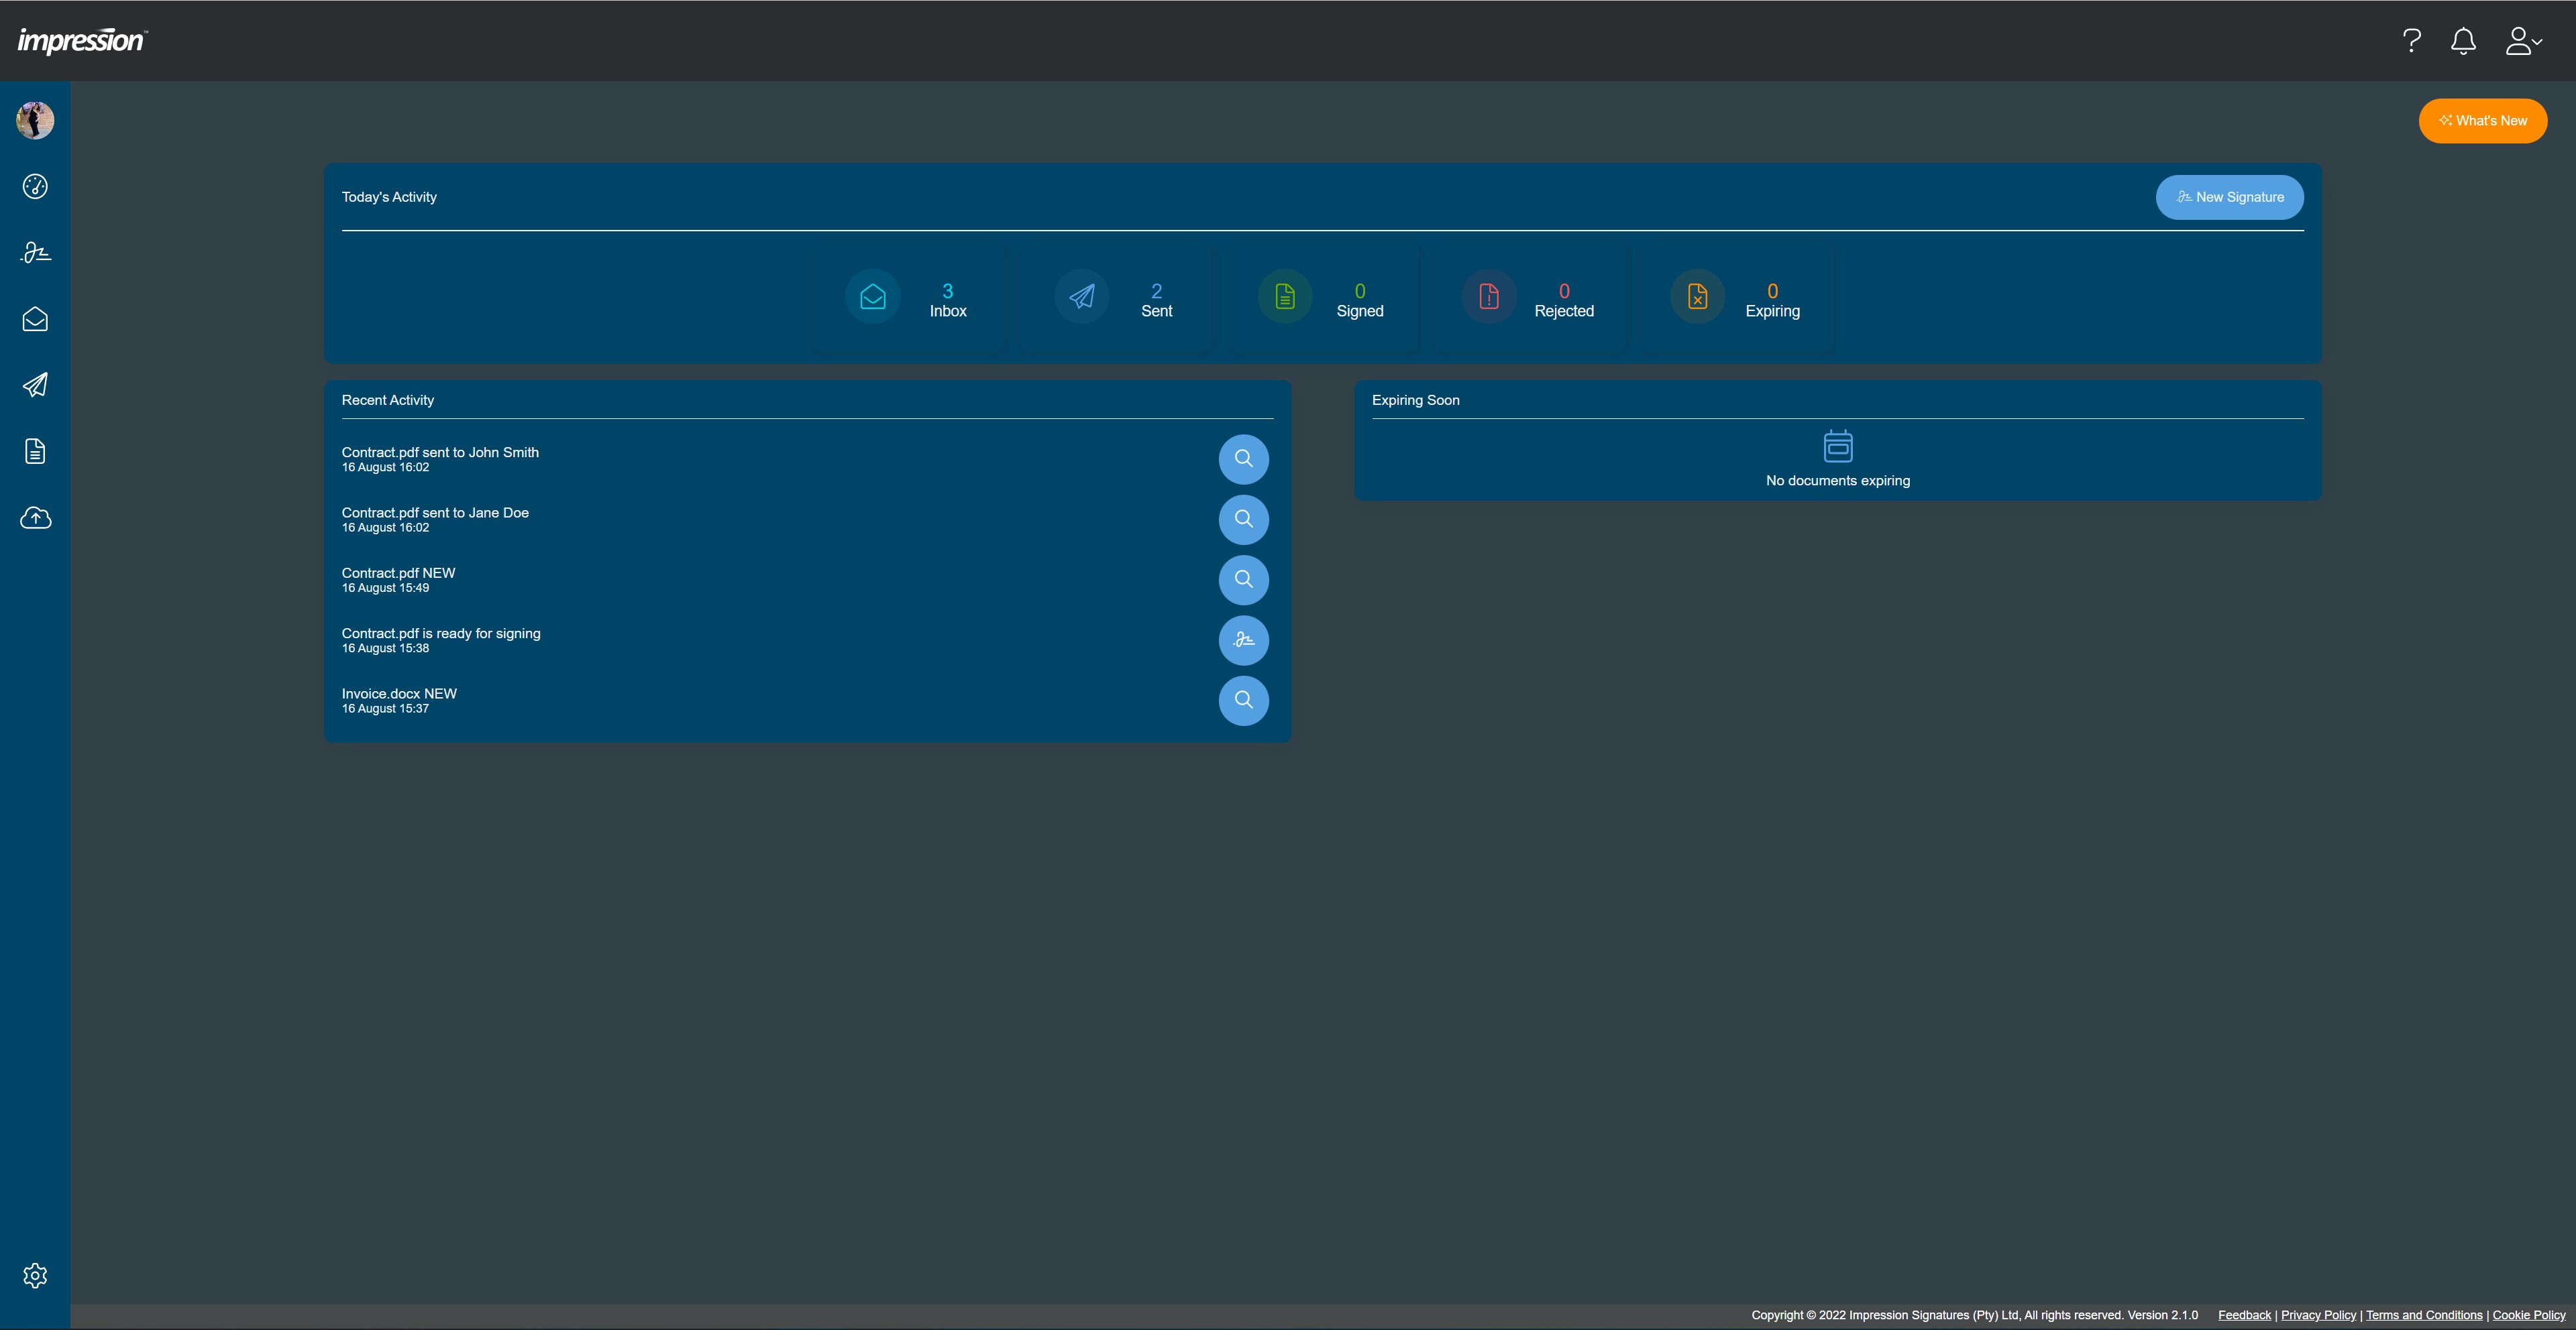The height and width of the screenshot is (1330, 2576).
Task: Open the sent paper-plane icon in sidebar
Action: tap(35, 385)
